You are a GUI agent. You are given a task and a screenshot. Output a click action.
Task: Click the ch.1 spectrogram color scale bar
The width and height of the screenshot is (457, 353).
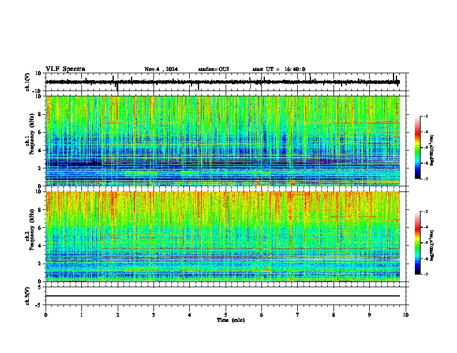pos(417,148)
